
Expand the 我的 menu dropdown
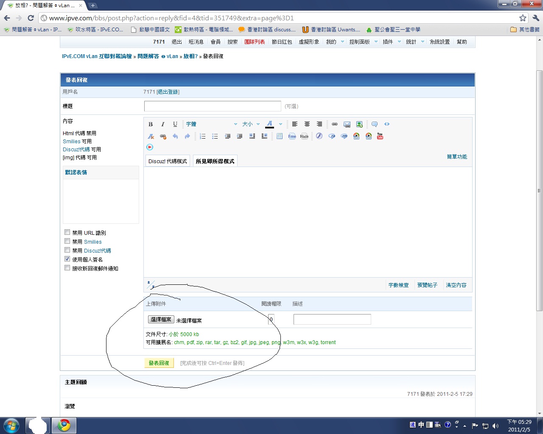(x=343, y=42)
